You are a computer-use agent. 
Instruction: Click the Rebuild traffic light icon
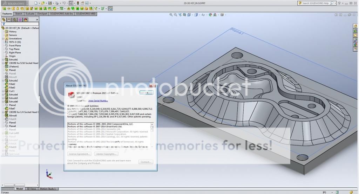(78, 3)
